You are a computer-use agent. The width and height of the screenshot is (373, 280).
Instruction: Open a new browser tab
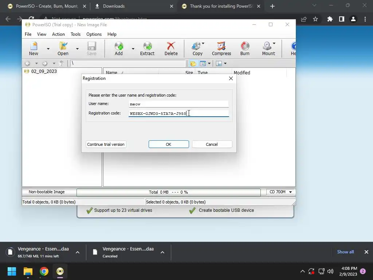coord(272,7)
